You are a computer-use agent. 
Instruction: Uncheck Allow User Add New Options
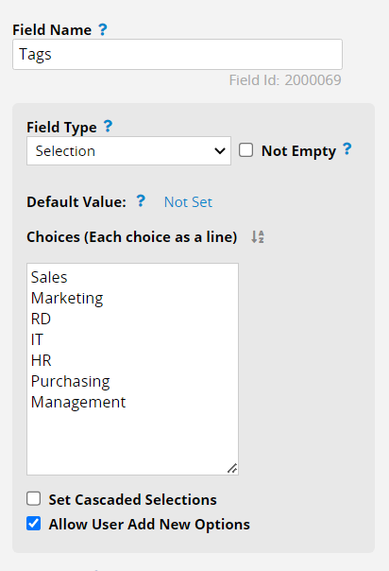point(33,524)
